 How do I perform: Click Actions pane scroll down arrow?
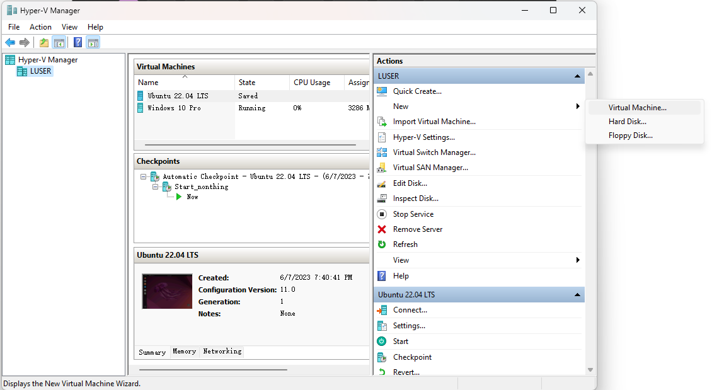(x=590, y=370)
